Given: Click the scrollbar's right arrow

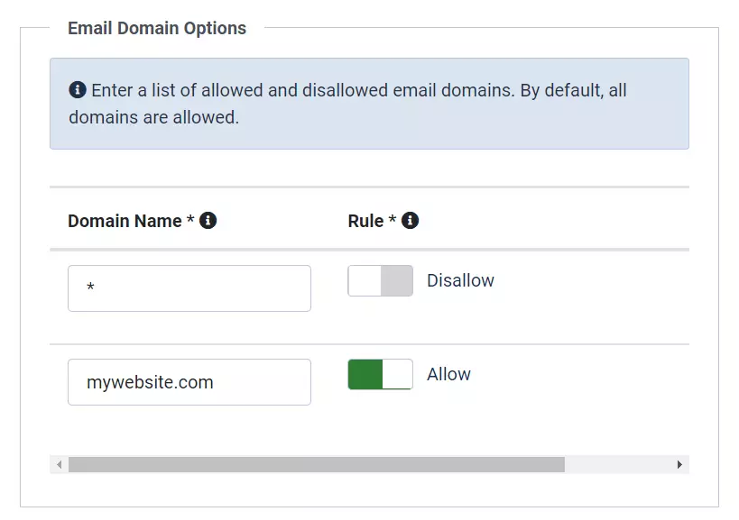Looking at the screenshot, I should (680, 464).
